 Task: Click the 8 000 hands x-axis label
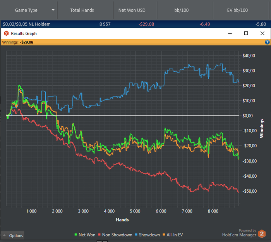click(x=213, y=211)
